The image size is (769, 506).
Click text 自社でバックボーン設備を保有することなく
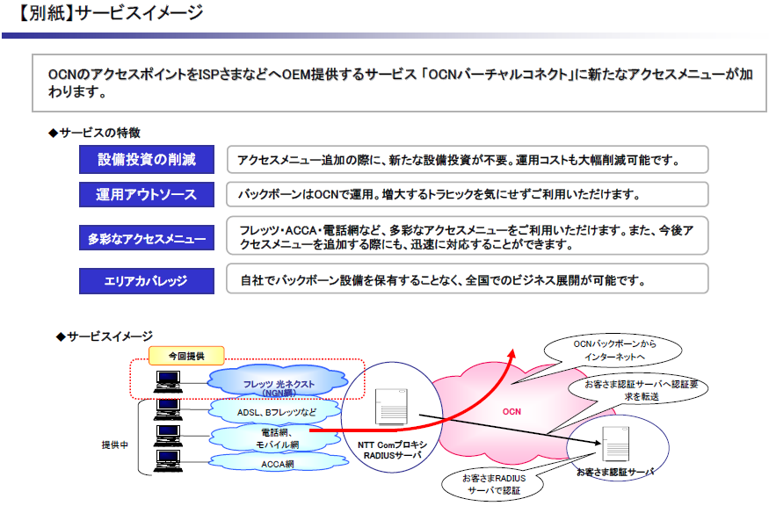pyautogui.click(x=349, y=280)
